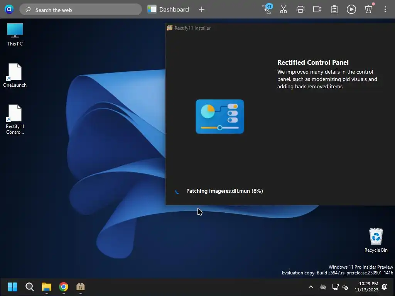Click the Patching imageres.dll.mun (8%) status
This screenshot has height=296, width=395.
coord(225,191)
